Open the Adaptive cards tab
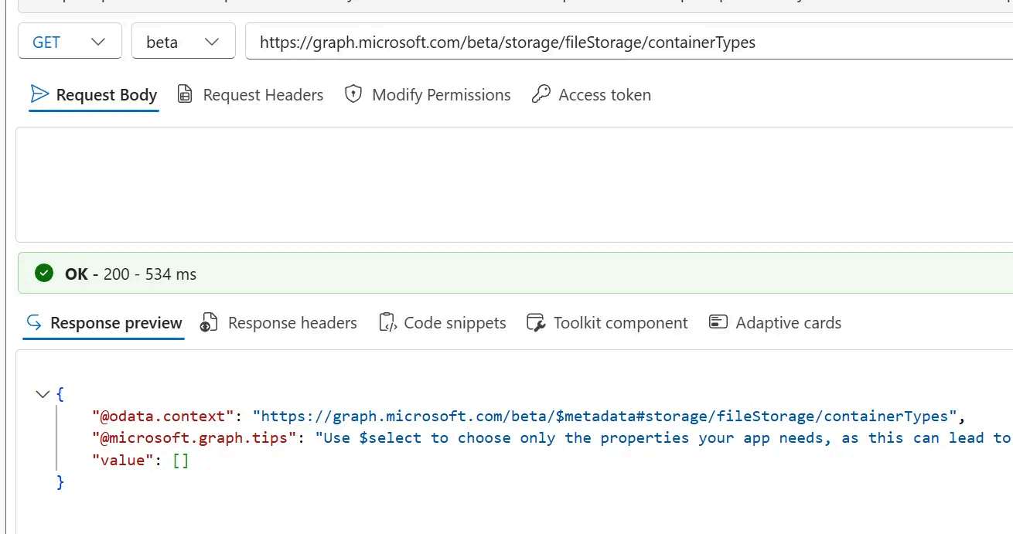 coord(775,323)
